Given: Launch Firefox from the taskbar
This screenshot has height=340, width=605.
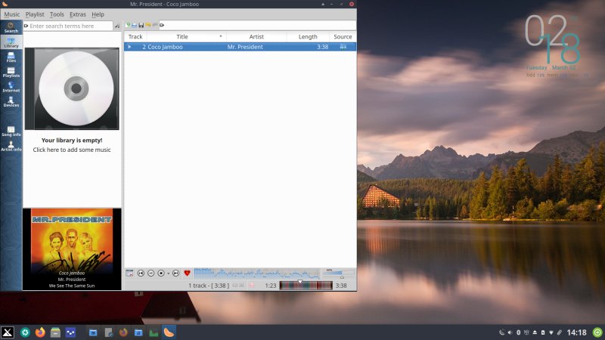Looking at the screenshot, I should click(x=40, y=332).
